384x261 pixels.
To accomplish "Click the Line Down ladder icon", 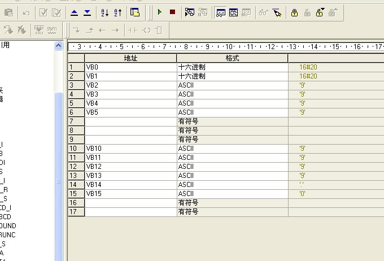I will tap(77, 31).
